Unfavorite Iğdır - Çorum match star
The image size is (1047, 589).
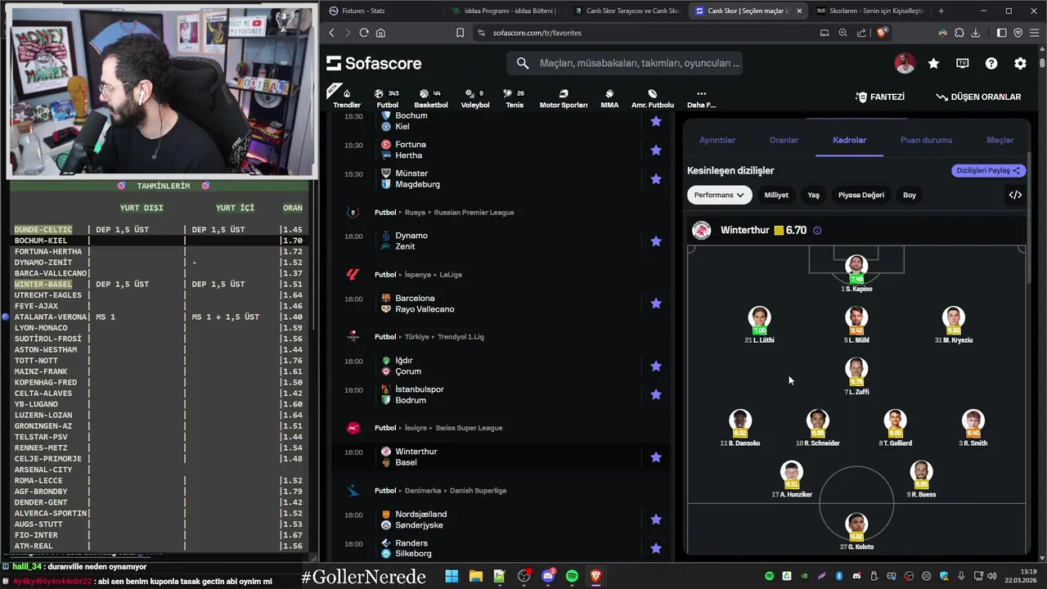click(655, 366)
